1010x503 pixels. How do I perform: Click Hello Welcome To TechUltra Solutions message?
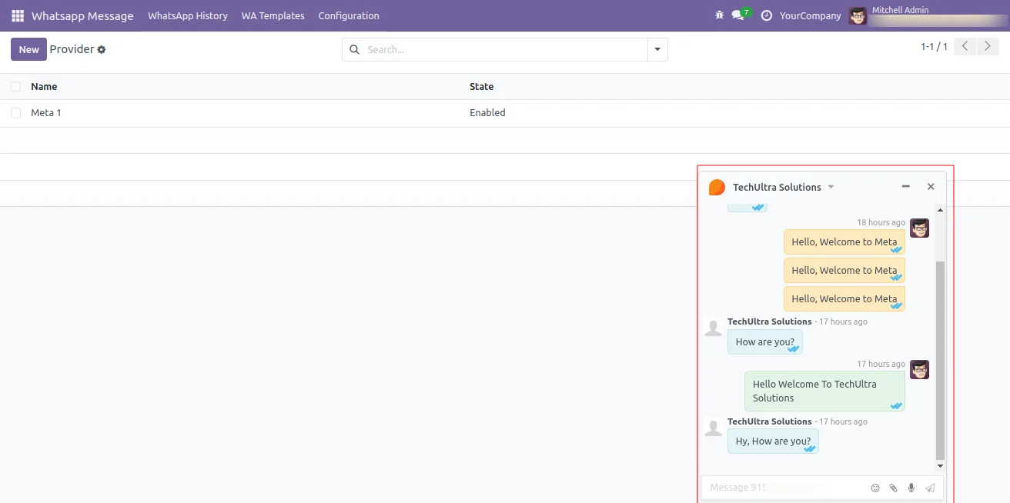(824, 391)
